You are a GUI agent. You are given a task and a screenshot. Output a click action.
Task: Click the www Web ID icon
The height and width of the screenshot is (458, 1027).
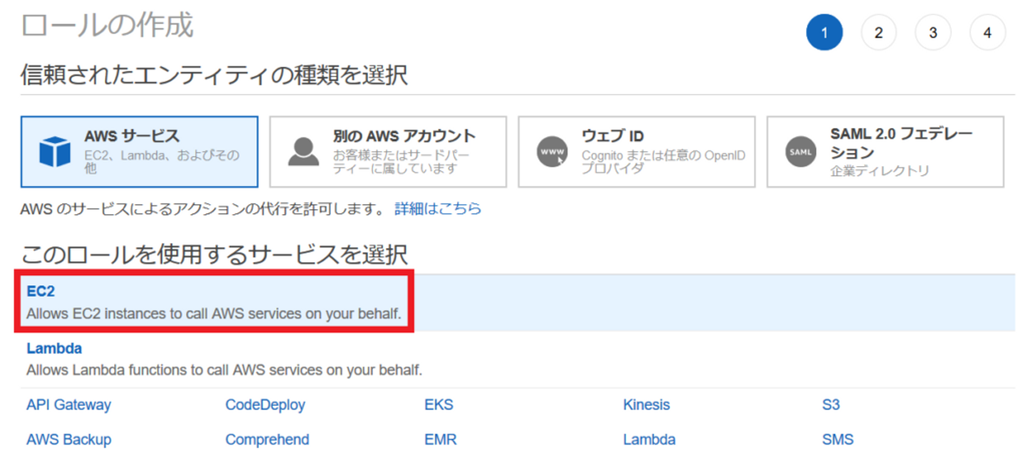tap(552, 152)
